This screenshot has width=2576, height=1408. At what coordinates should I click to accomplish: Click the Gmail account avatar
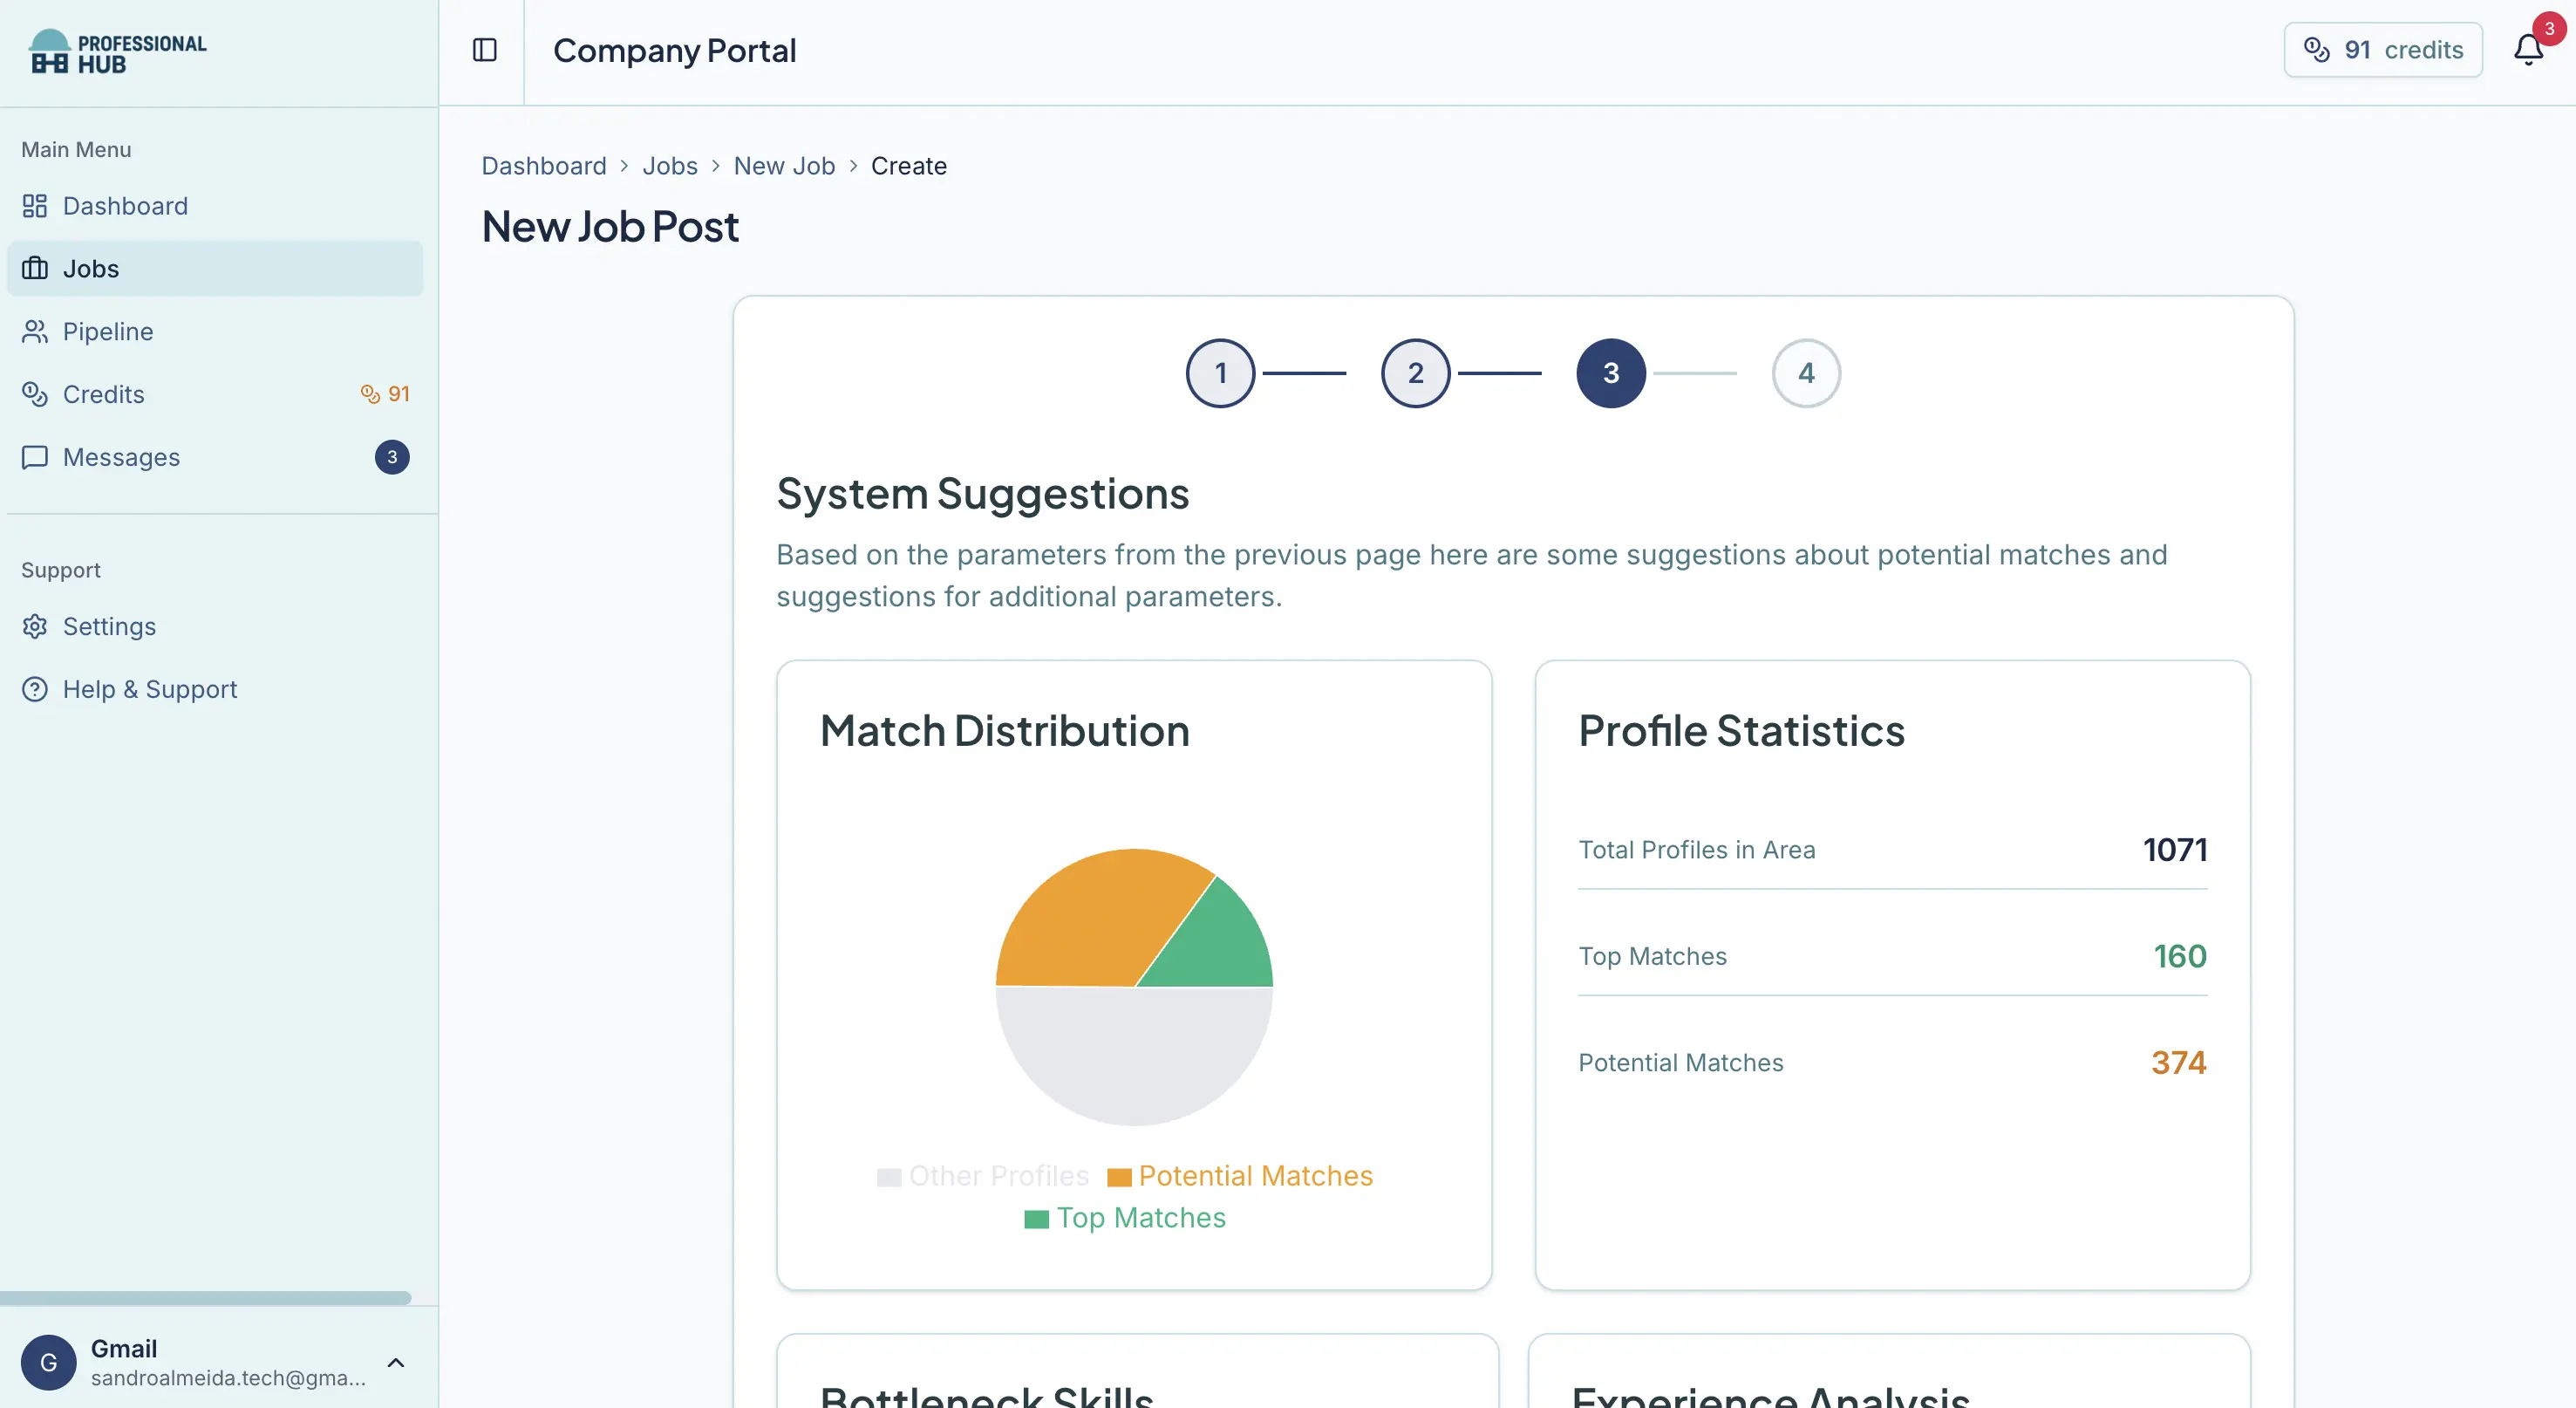[48, 1362]
